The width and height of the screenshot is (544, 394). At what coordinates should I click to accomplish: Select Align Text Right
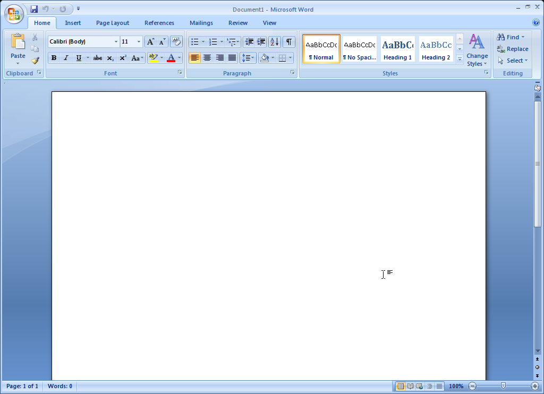219,58
